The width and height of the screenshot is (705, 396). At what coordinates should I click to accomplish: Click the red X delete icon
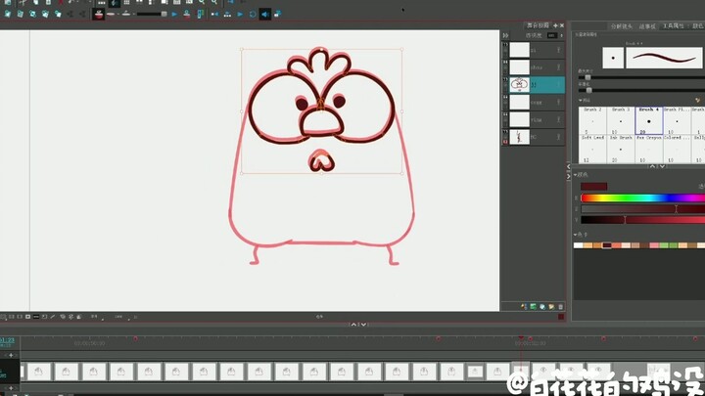click(61, 2)
